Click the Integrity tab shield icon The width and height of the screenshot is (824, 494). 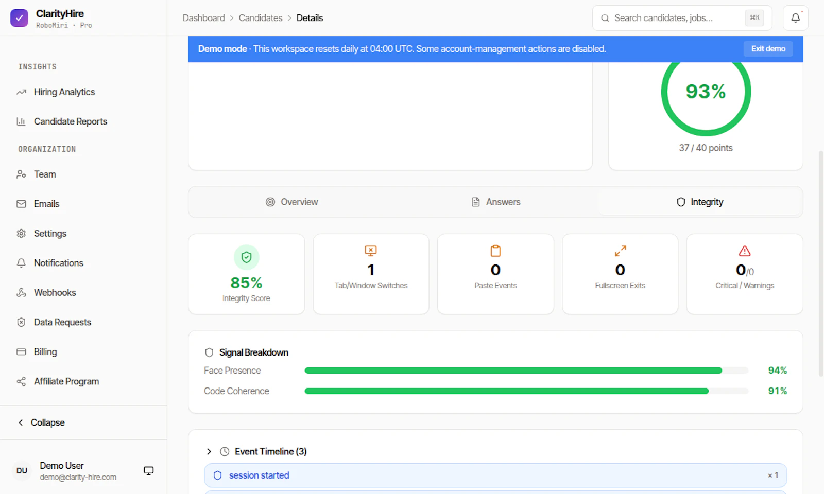[x=681, y=202]
